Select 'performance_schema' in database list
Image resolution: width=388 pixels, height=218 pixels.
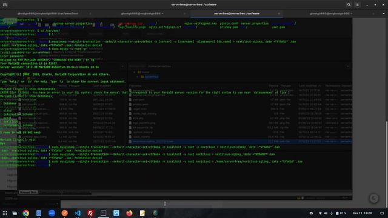click(18, 125)
